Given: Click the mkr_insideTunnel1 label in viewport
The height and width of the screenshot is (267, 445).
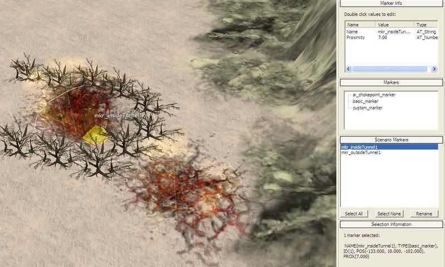Looking at the screenshot, I should tap(118, 116).
